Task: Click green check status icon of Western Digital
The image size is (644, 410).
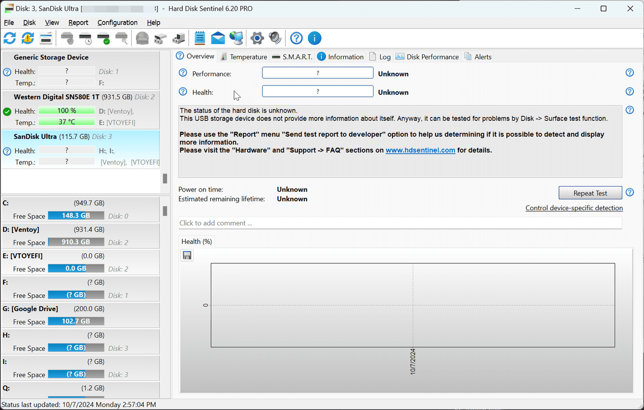Action: point(7,111)
